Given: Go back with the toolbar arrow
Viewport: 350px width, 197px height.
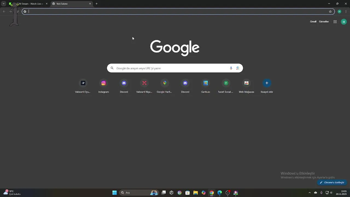Looking at the screenshot, I should tap(4, 11).
